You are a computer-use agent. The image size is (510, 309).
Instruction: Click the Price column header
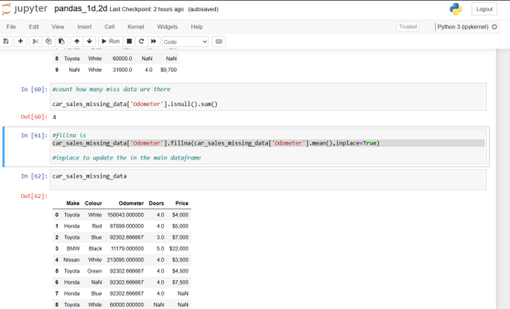point(181,203)
